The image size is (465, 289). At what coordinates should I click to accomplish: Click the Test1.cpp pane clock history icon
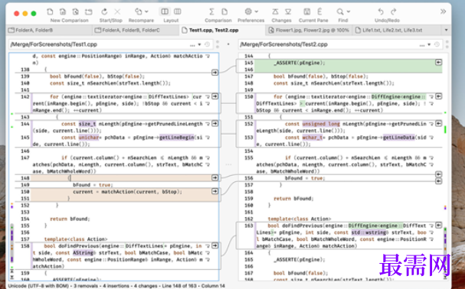coord(207,44)
